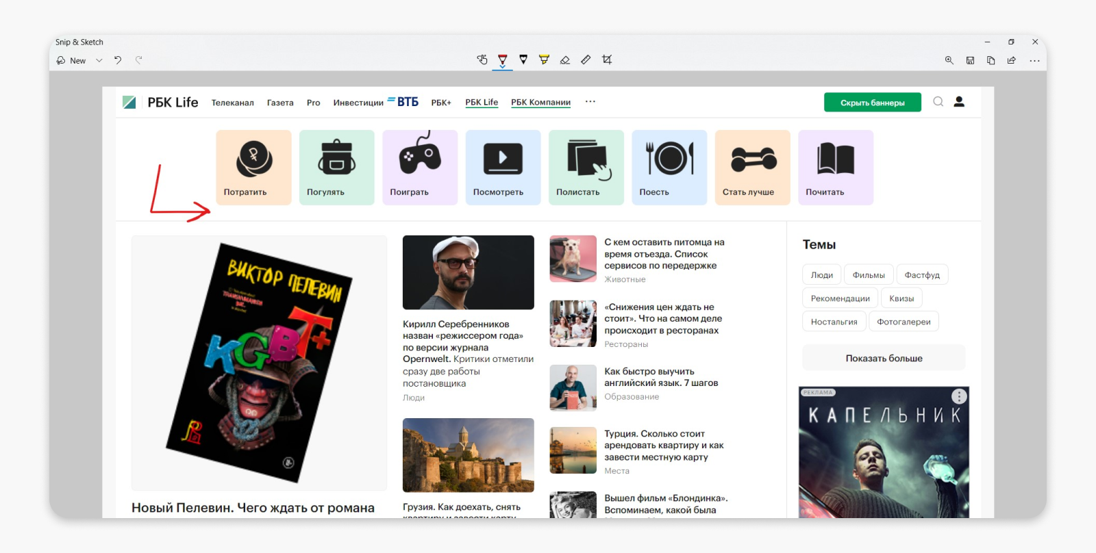Viewport: 1096px width, 553px height.
Task: Click the РБК Life logo
Action: (160, 102)
